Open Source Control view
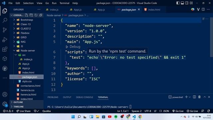213x120 pixels. (x=5, y=30)
